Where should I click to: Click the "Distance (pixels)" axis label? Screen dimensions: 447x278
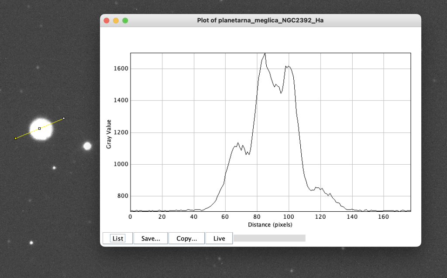point(270,225)
